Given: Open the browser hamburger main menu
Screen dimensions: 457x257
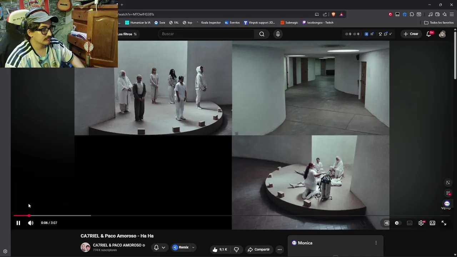Looking at the screenshot, I should [452, 14].
